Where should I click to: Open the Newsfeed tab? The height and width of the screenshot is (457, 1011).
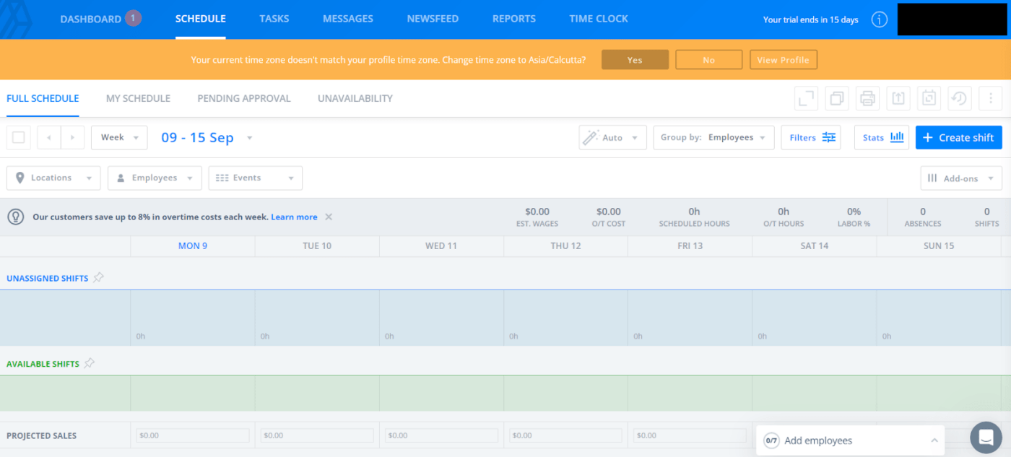point(433,19)
